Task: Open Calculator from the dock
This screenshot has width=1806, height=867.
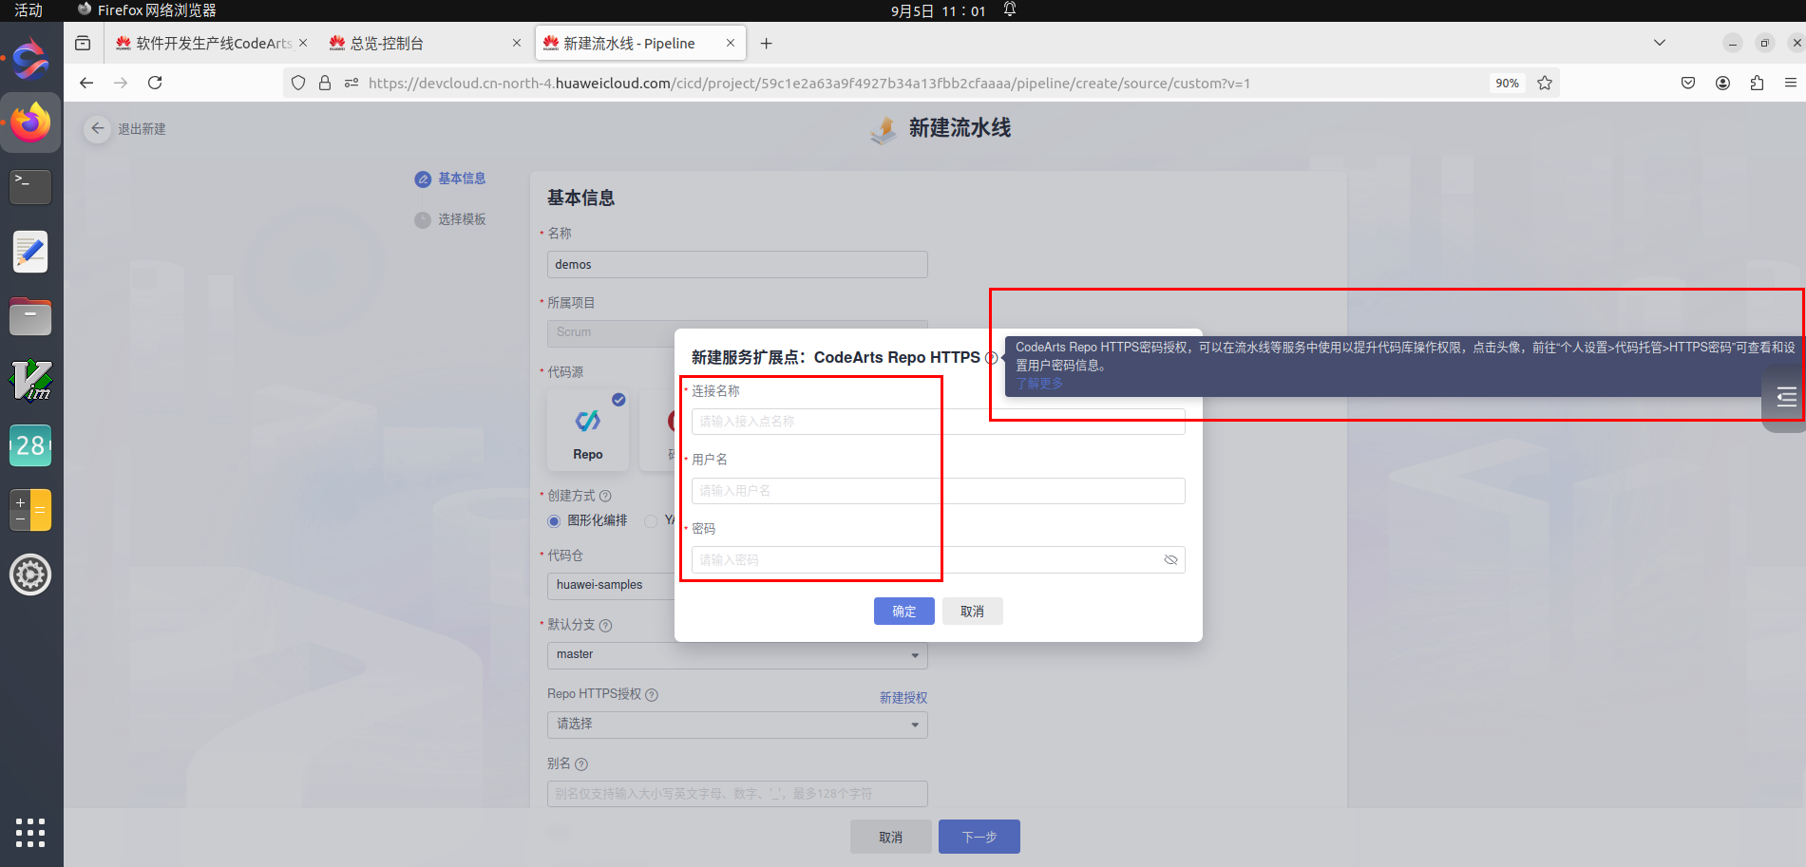Action: [x=30, y=510]
